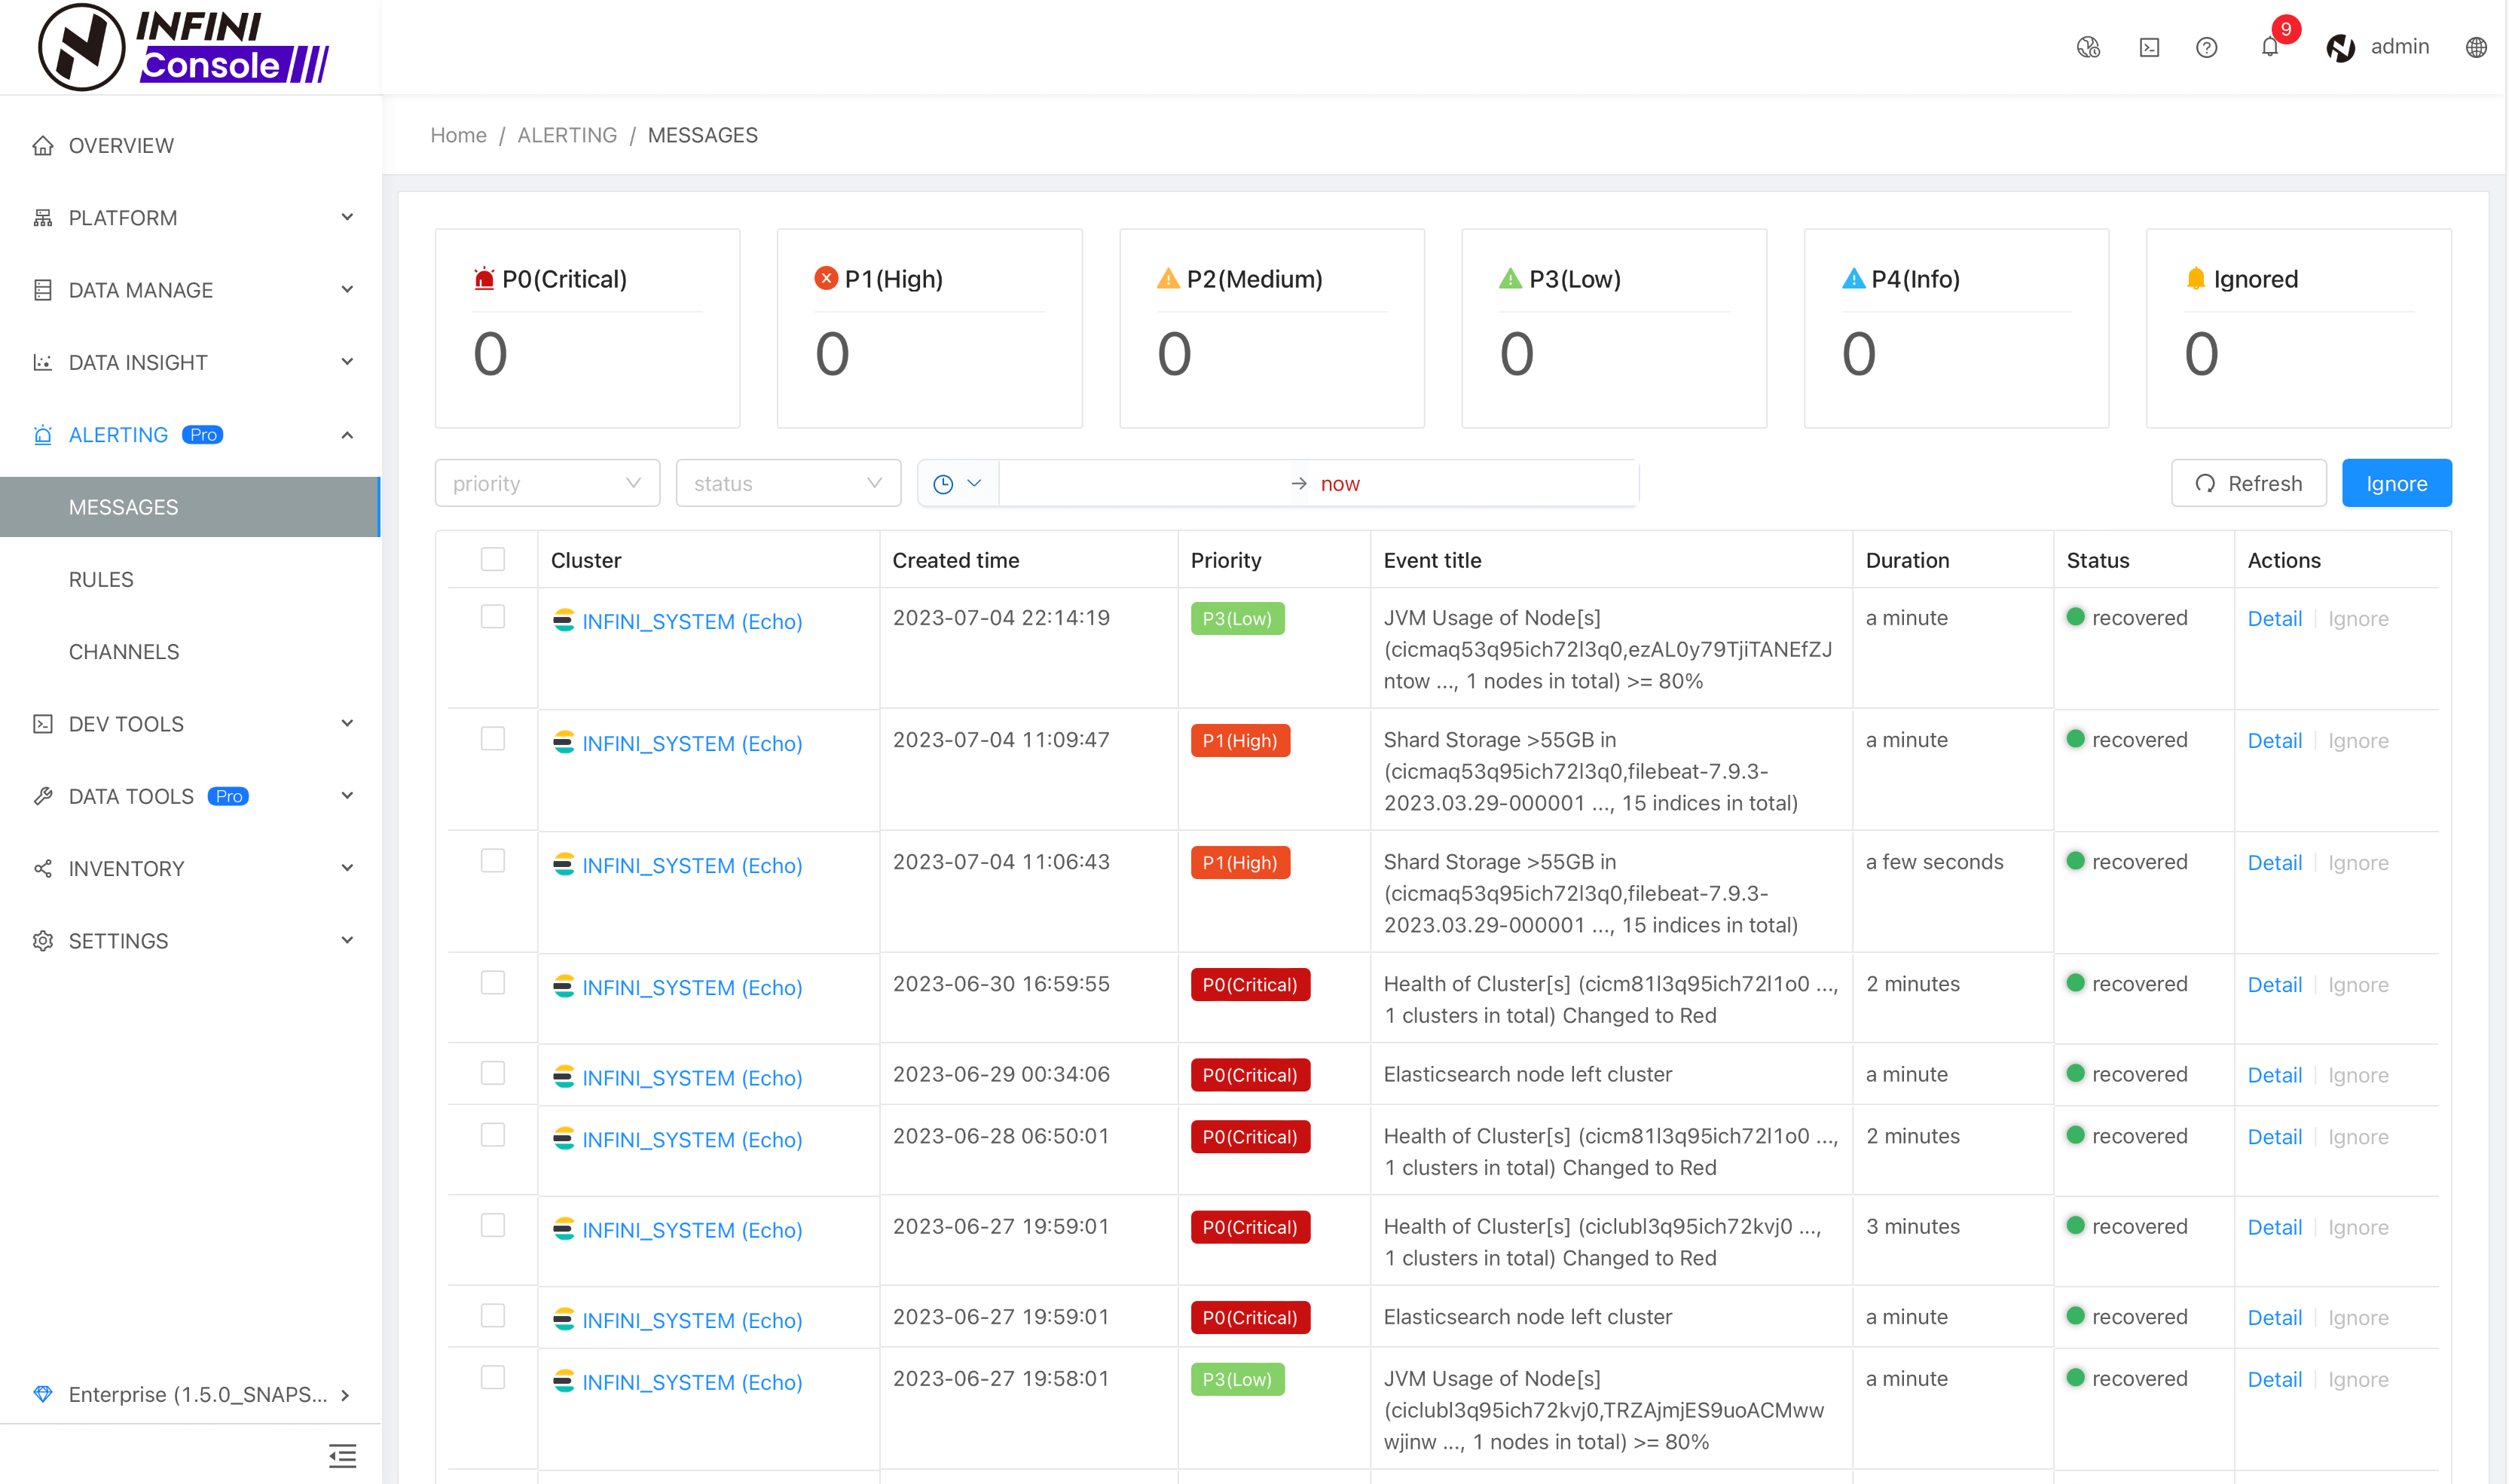Click the P2(Medium) orange warning icon
The width and height of the screenshot is (2509, 1484).
(1168, 278)
